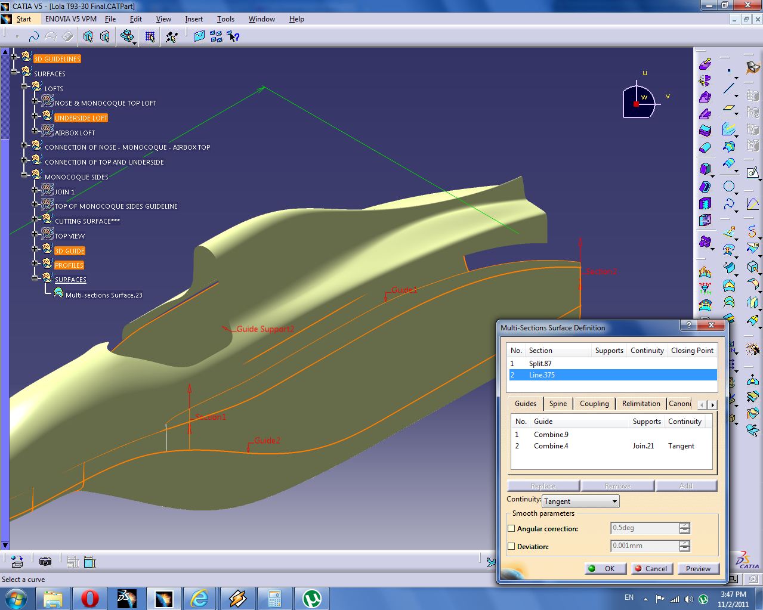Select the Circle sketch tool
This screenshot has height=610, width=763.
(x=728, y=185)
